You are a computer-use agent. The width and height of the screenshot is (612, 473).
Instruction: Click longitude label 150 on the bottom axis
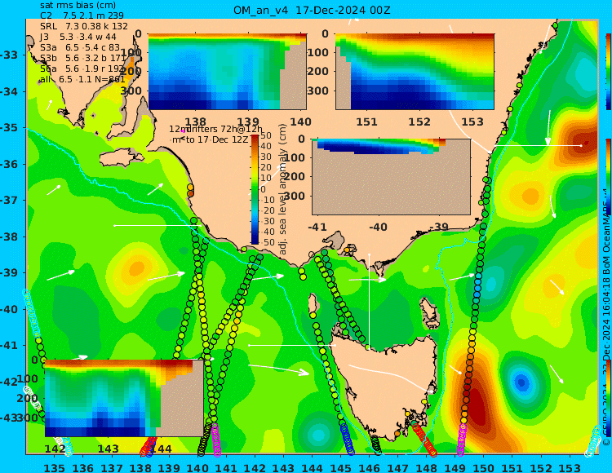pyautogui.click(x=483, y=467)
